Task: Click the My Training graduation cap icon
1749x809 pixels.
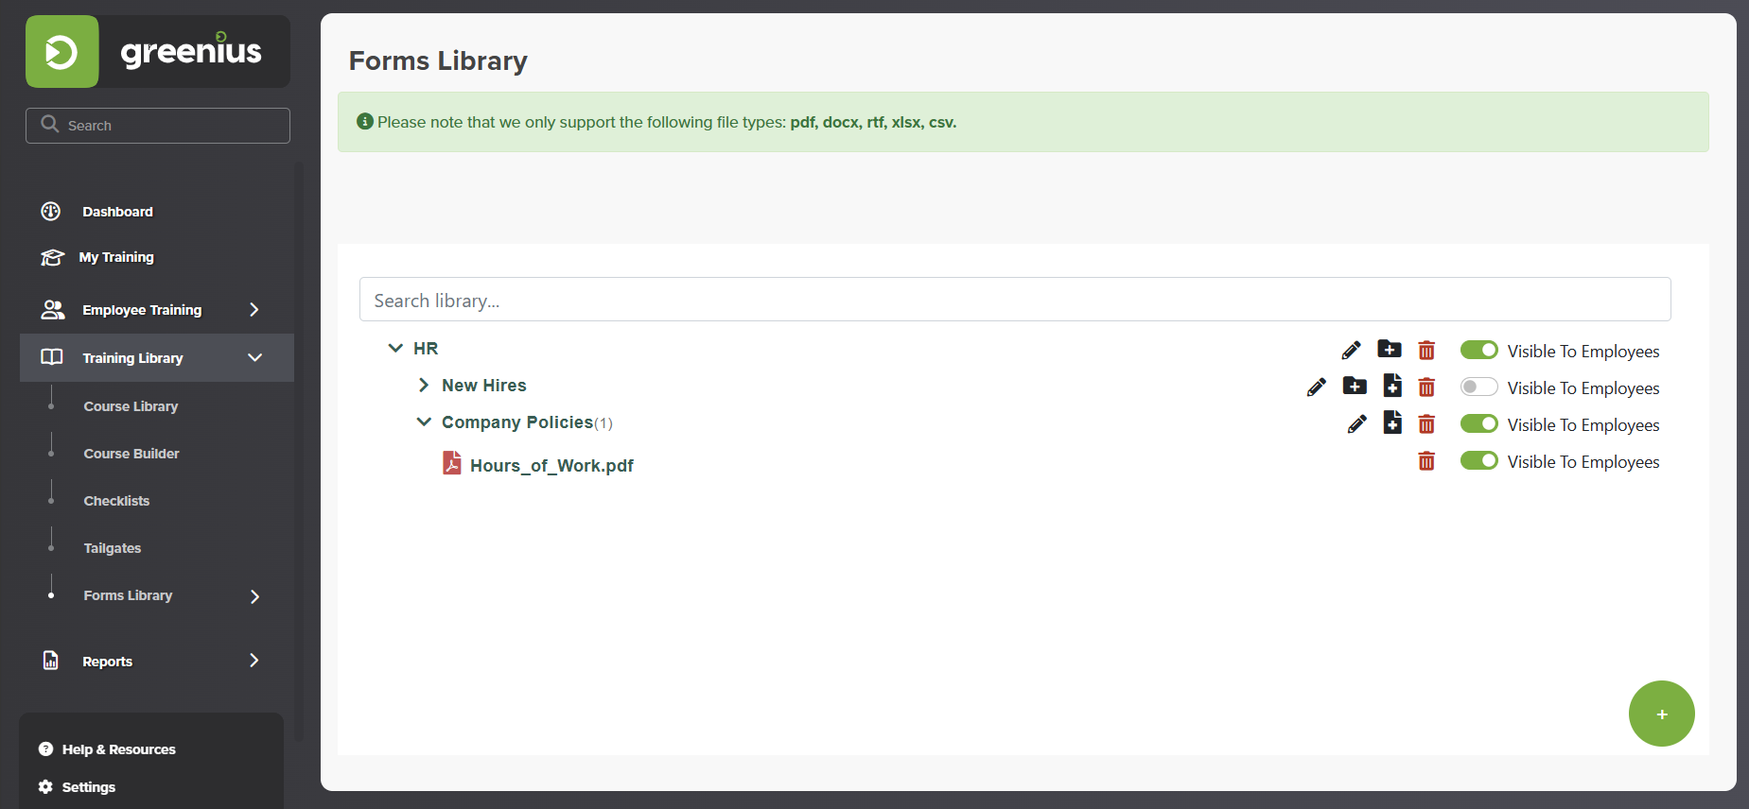Action: (52, 257)
